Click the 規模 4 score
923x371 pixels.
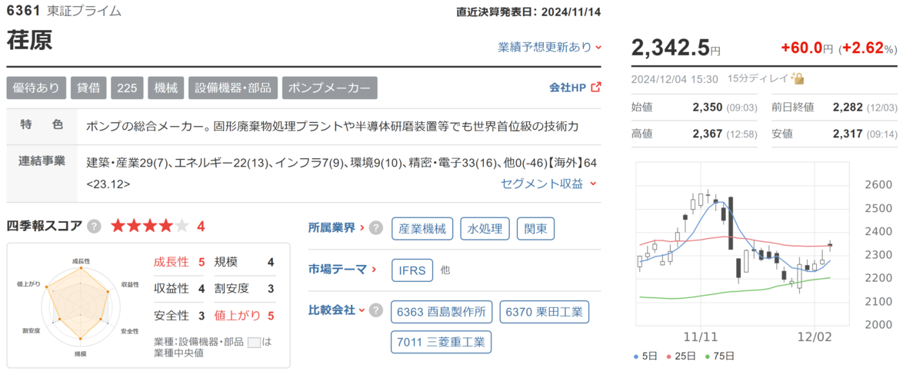pos(245,262)
